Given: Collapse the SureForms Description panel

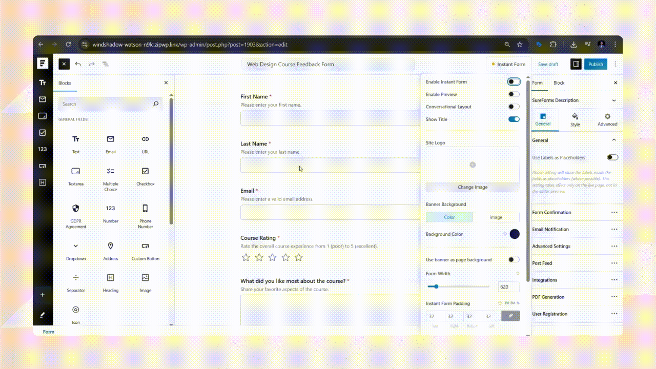Looking at the screenshot, I should [x=614, y=100].
